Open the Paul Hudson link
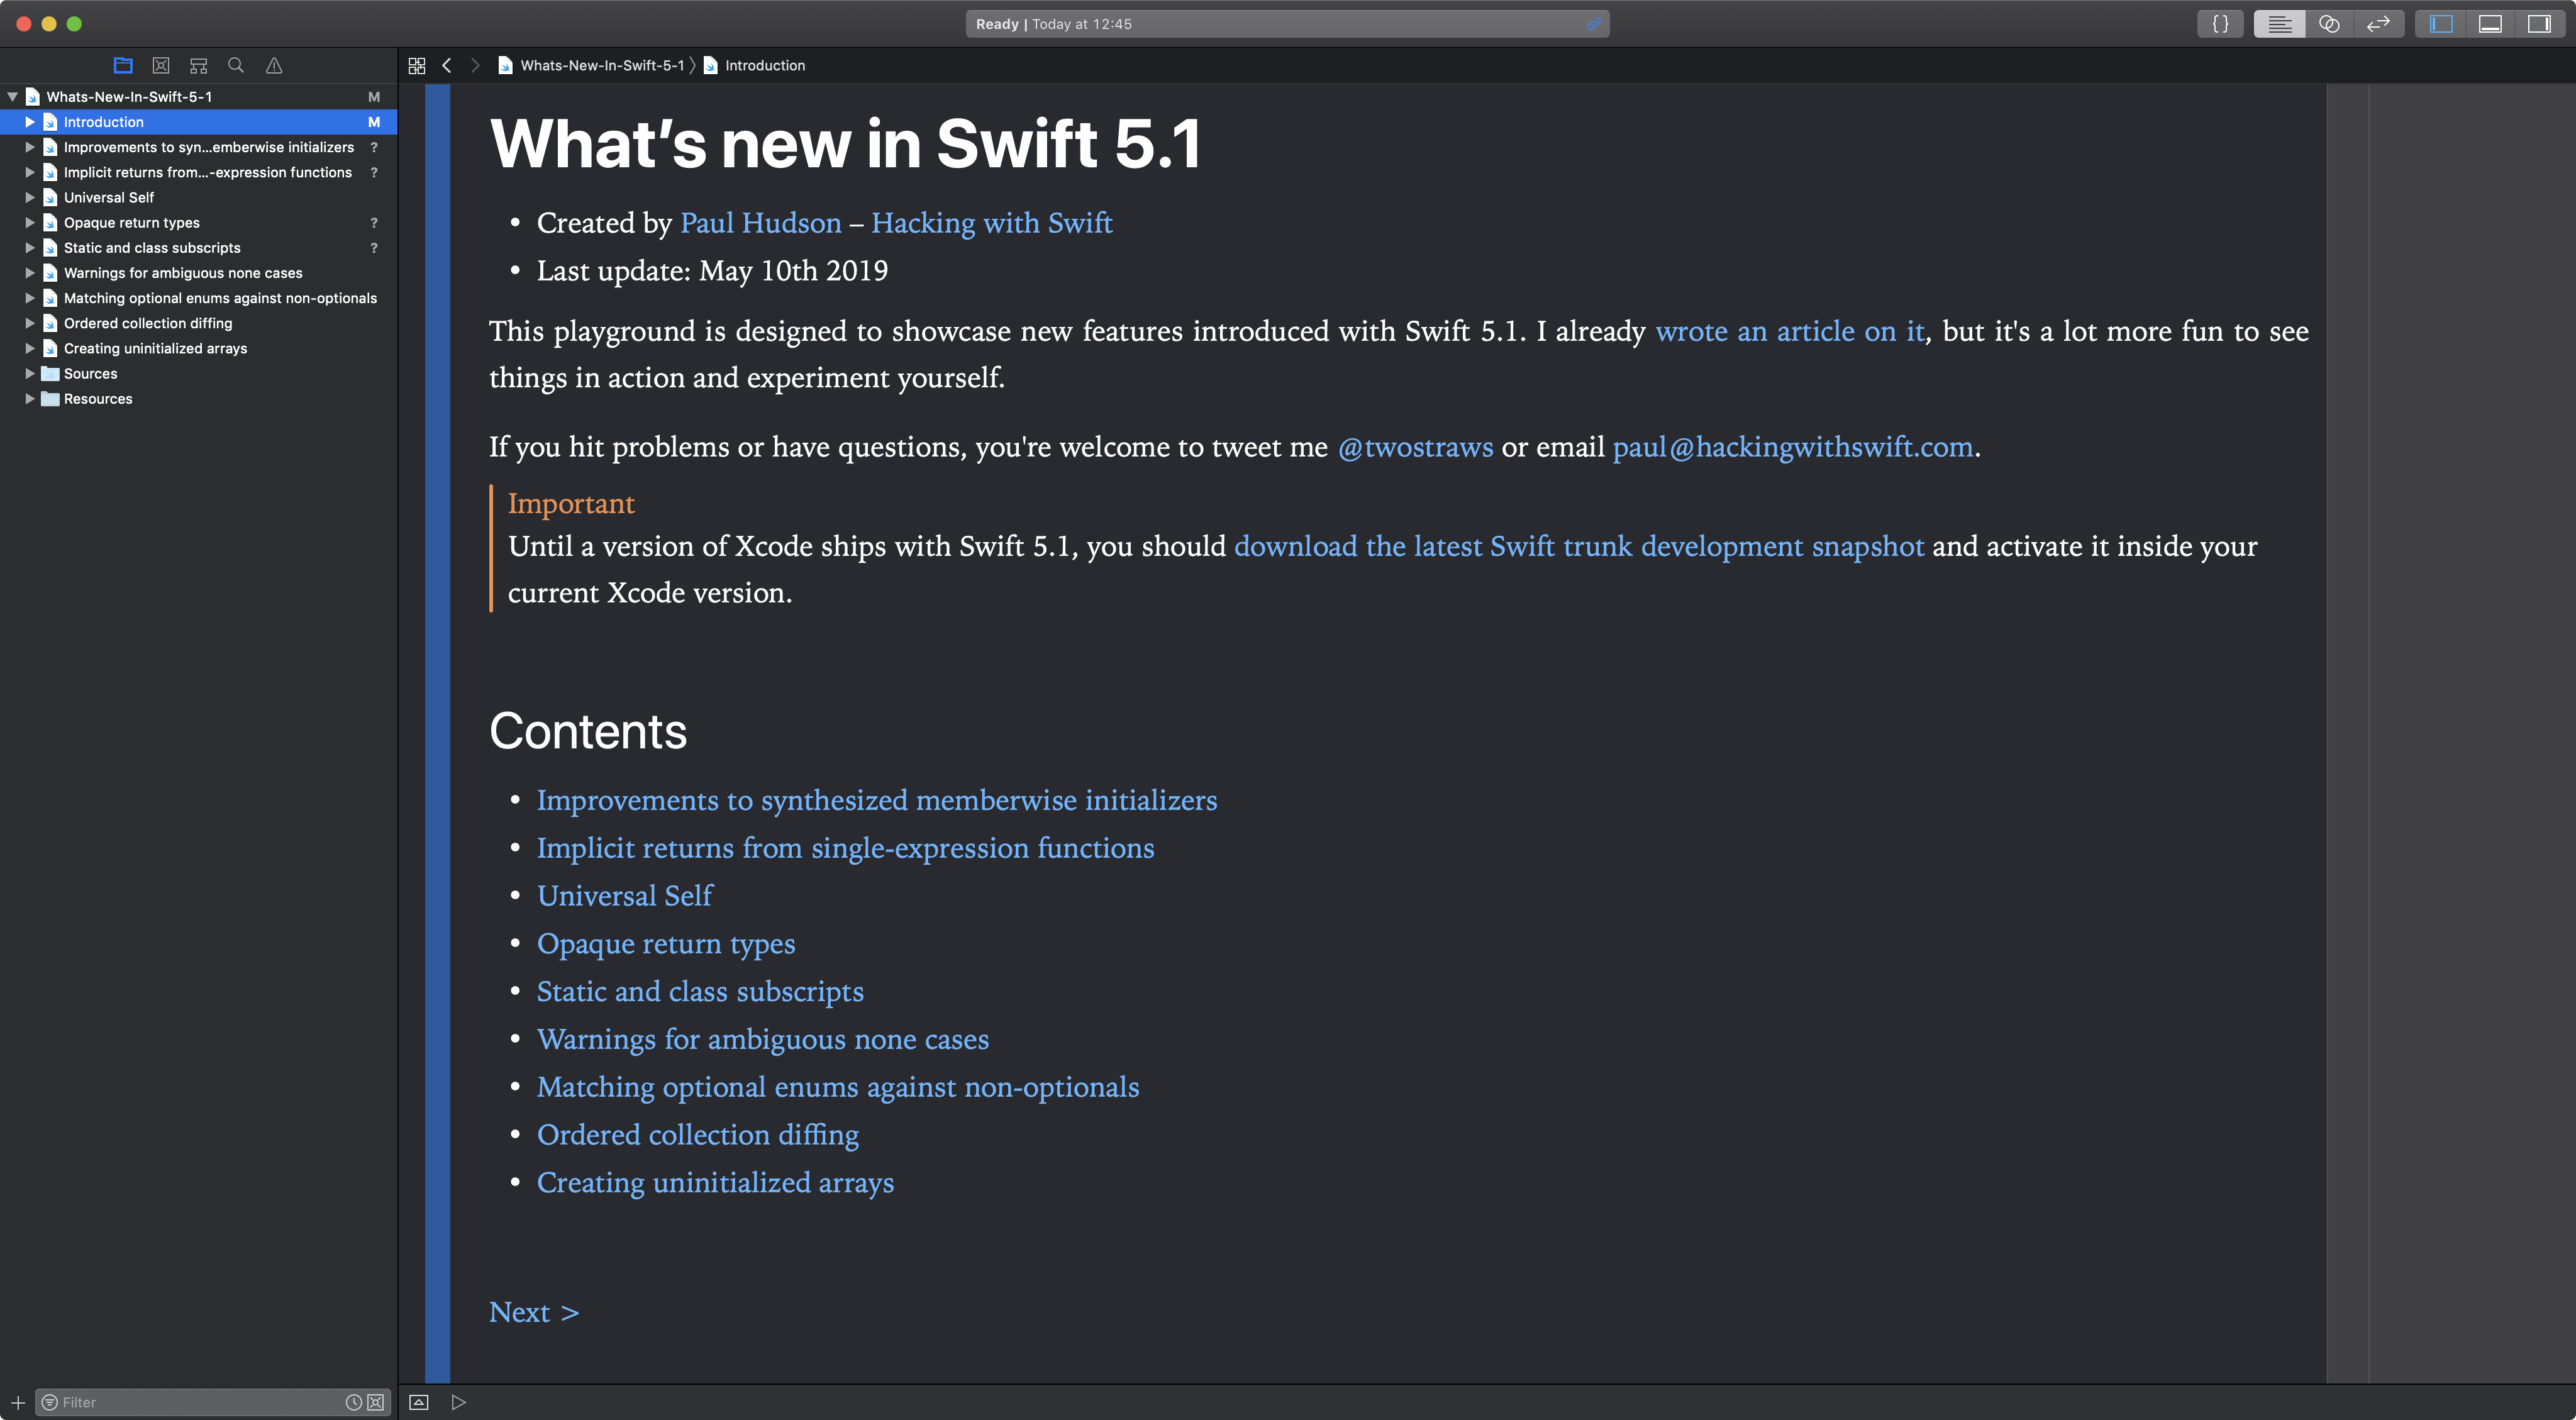 [x=760, y=223]
